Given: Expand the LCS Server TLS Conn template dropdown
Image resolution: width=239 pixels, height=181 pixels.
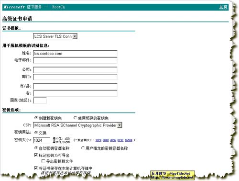Looking at the screenshot, I should tap(55, 36).
